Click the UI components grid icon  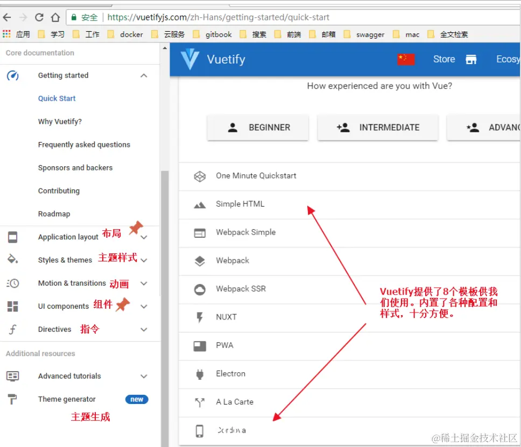tap(12, 306)
